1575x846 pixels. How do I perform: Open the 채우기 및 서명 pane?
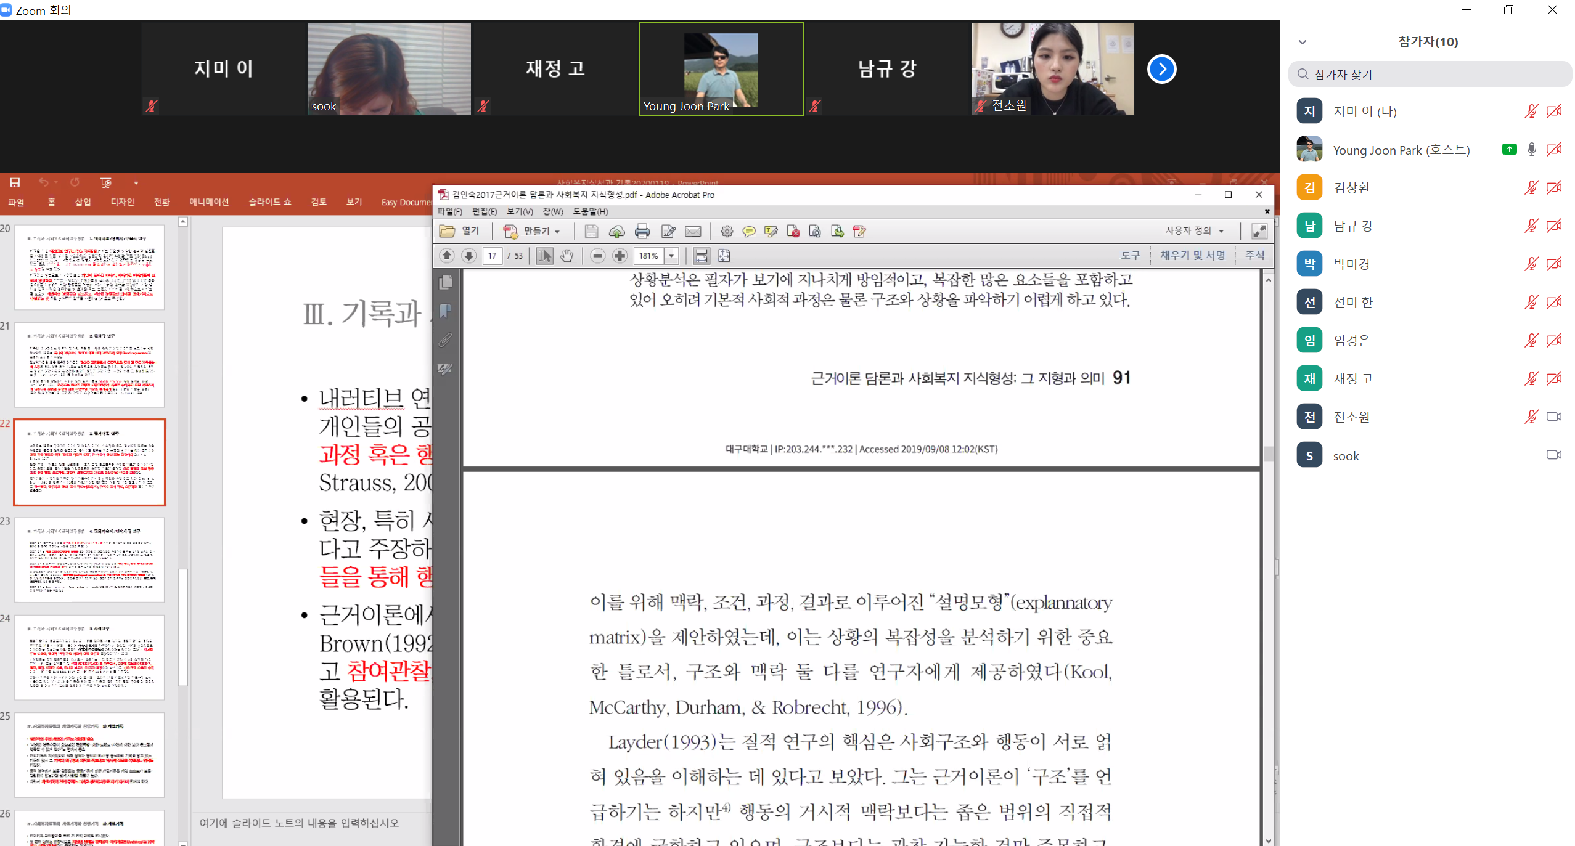[1192, 255]
